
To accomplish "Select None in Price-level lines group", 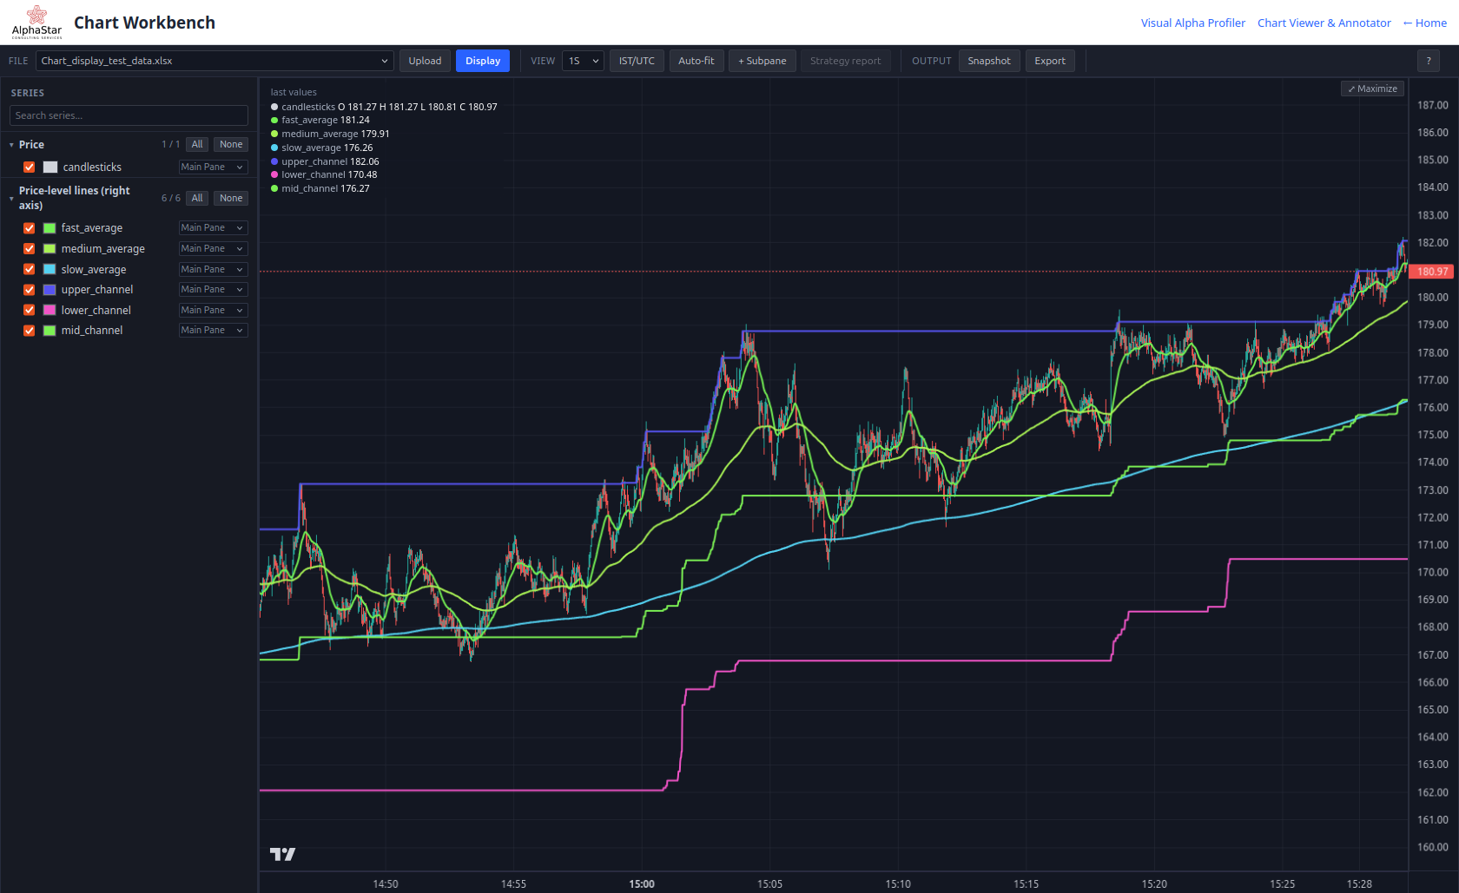I will (231, 198).
